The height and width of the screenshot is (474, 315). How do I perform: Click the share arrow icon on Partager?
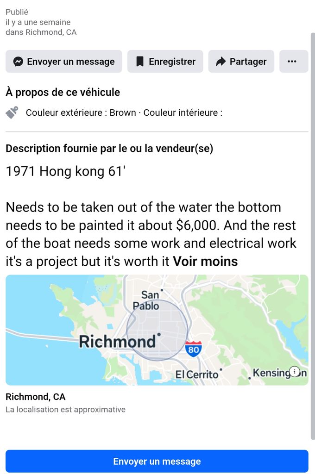221,62
